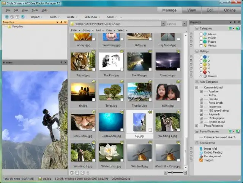Expand the Aperture auto category
The width and height of the screenshot is (243, 183).
pos(201,91)
